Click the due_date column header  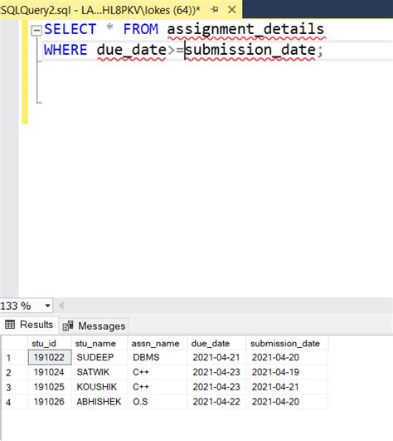click(x=216, y=343)
